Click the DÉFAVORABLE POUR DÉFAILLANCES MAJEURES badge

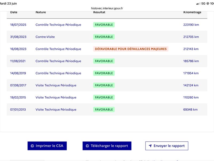tap(131, 49)
